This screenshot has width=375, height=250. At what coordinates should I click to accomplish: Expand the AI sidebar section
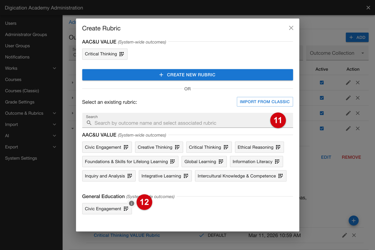[54, 136]
